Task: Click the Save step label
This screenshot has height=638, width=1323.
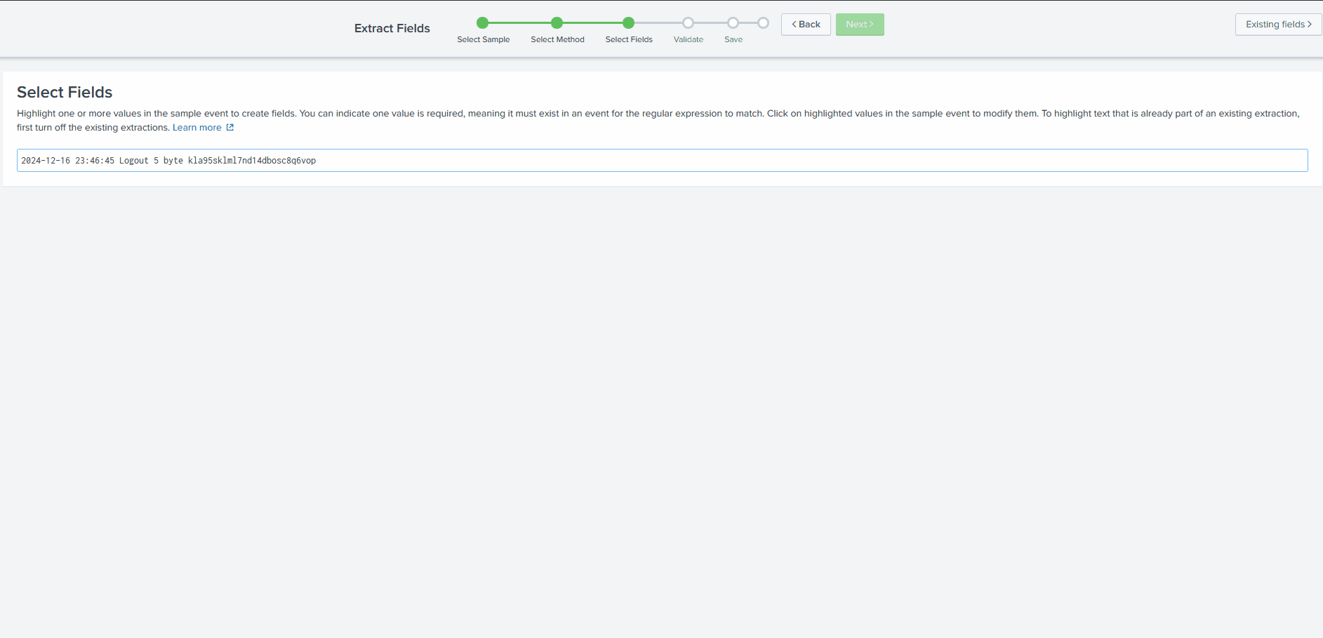Action: click(x=733, y=39)
